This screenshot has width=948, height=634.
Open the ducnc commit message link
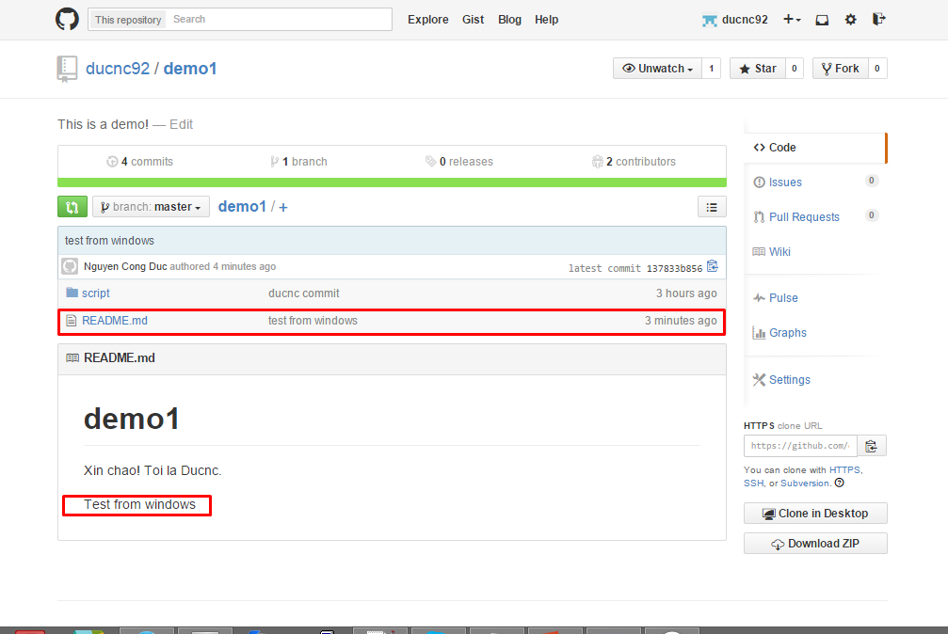click(303, 293)
